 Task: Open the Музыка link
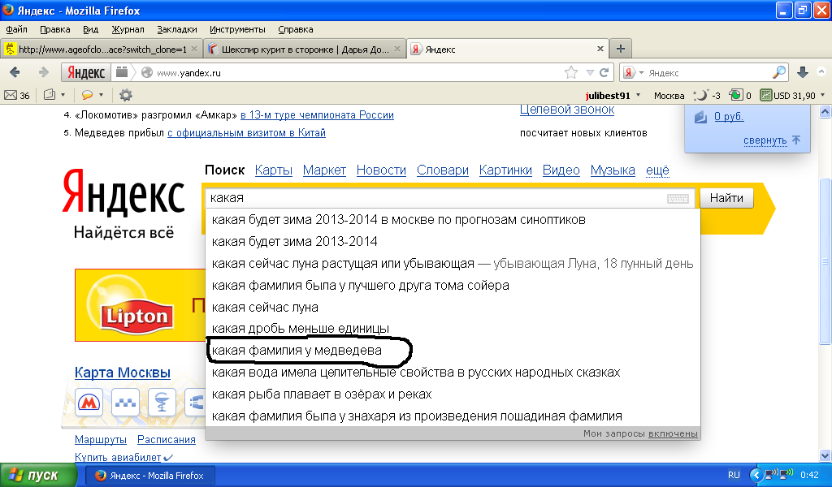click(x=613, y=170)
